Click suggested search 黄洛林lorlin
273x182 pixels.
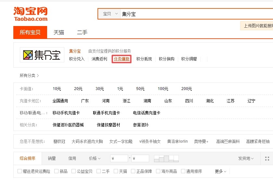click(x=177, y=141)
